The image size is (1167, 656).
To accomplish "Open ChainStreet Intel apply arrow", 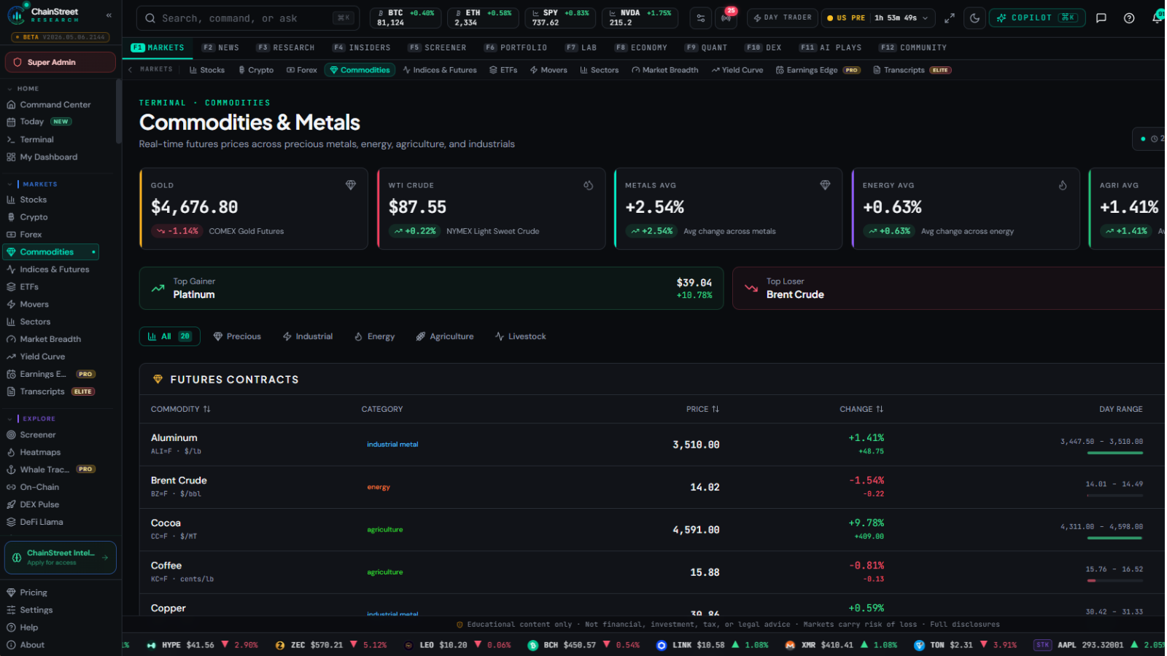I will click(x=105, y=558).
